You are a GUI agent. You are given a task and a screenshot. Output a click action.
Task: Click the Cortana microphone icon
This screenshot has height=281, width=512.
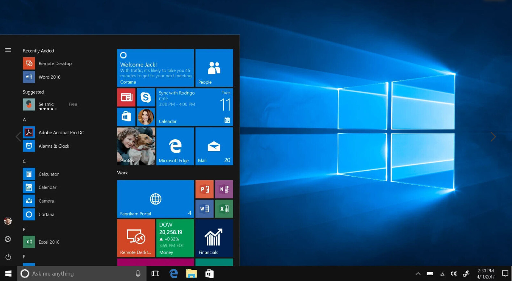pyautogui.click(x=138, y=273)
